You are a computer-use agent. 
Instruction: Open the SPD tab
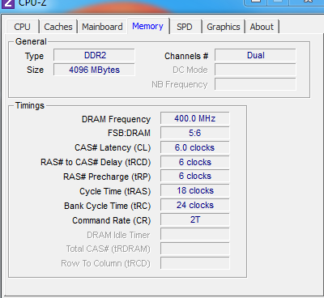point(185,27)
